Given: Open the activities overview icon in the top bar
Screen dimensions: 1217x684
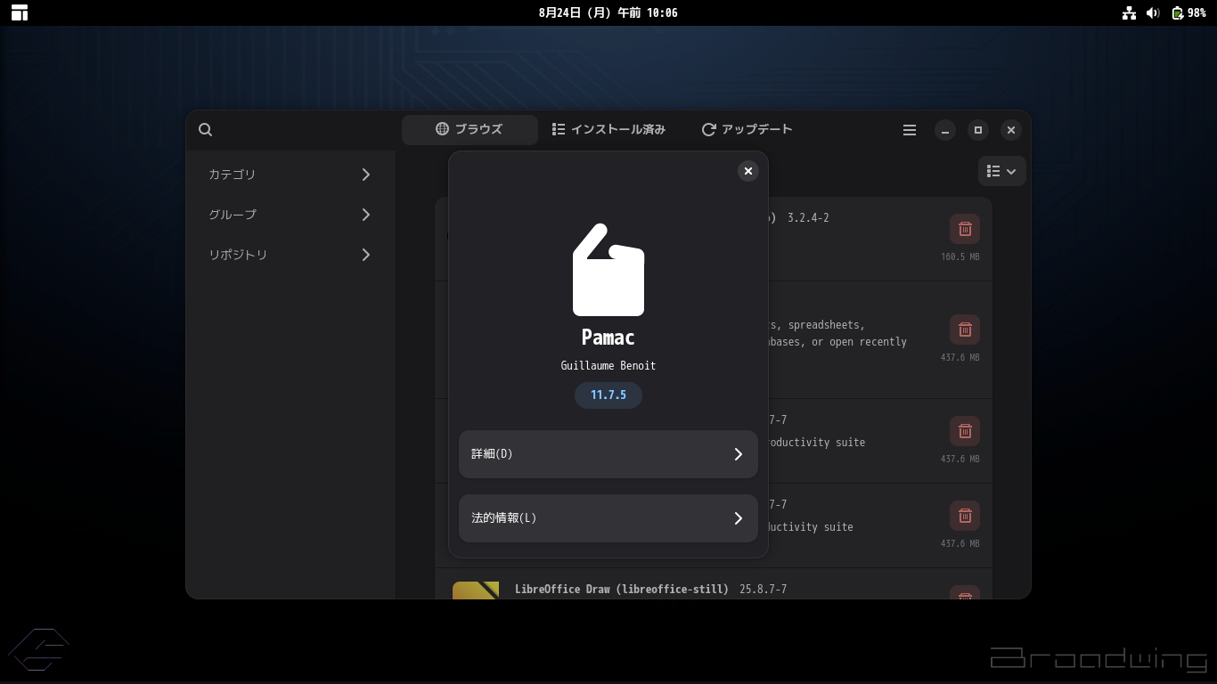Looking at the screenshot, I should 19,12.
